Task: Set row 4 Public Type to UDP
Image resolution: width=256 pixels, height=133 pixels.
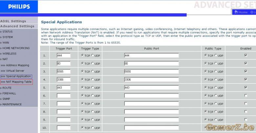Action: click(216, 79)
